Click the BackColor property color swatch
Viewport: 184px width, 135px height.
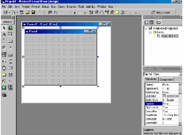click(x=164, y=96)
